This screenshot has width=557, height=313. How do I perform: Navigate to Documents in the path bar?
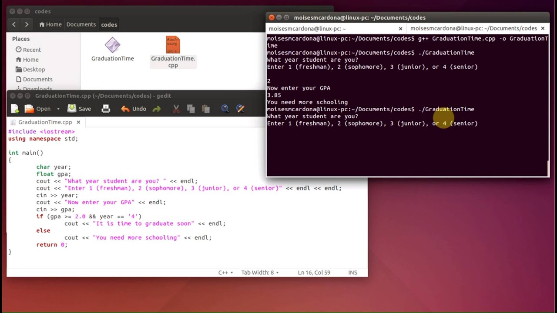81,24
